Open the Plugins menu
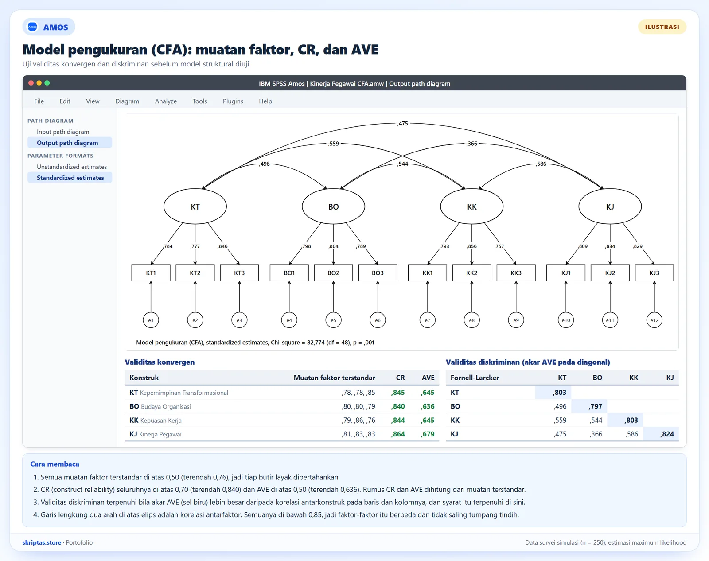 tap(233, 101)
